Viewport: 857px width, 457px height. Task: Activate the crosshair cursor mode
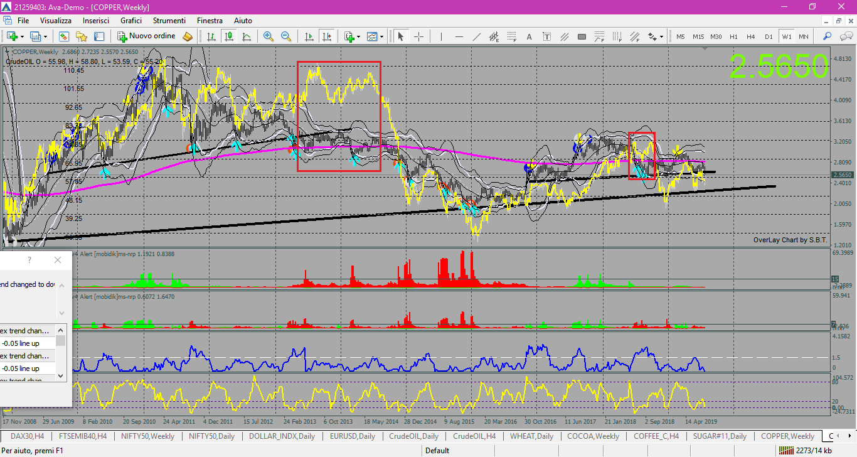point(418,36)
